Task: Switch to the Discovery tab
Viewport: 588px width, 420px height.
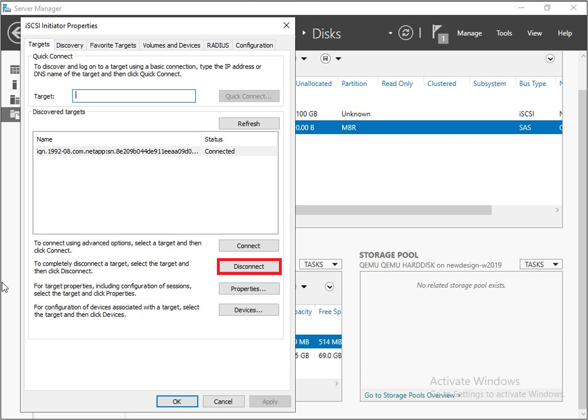Action: tap(70, 45)
